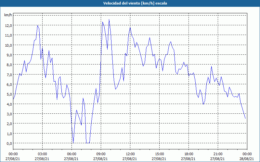This screenshot has width=260, height=162.
Task: Click the 09:00 time axis label
Action: pyautogui.click(x=101, y=154)
